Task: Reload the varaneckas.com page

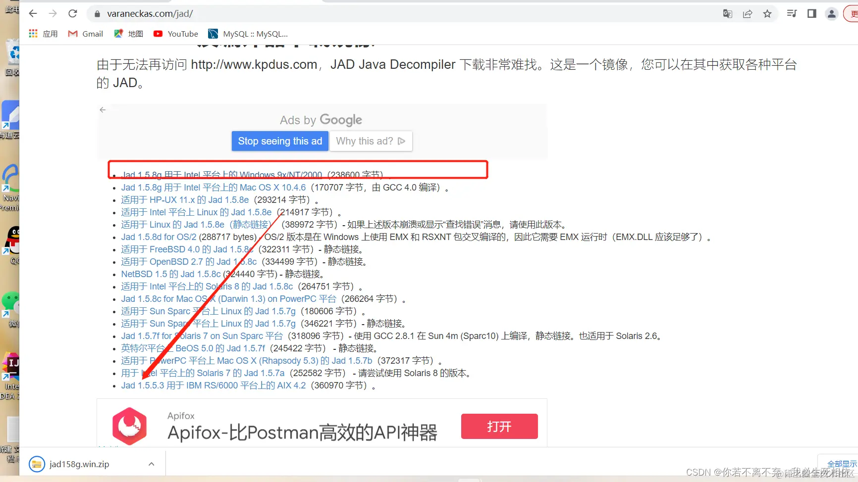Action: [x=72, y=13]
